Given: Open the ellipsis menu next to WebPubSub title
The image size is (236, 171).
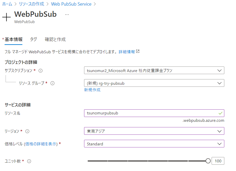Looking at the screenshot, I should point(67,14).
